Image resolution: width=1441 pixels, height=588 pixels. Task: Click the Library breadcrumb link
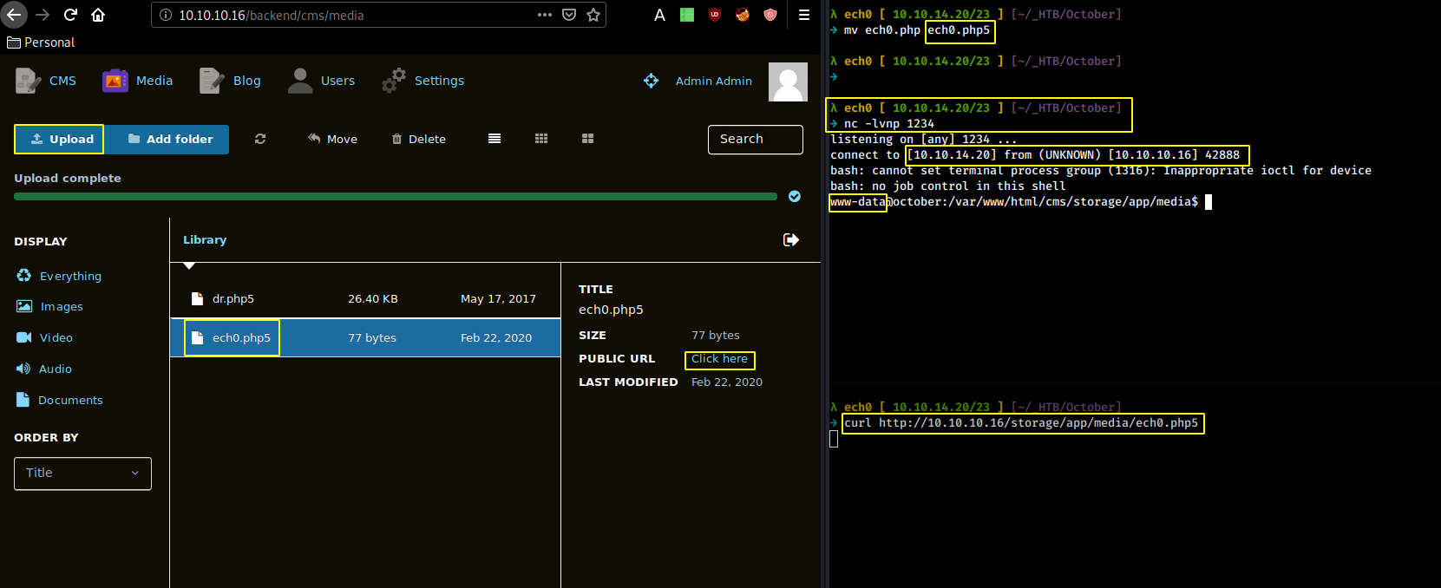click(205, 240)
